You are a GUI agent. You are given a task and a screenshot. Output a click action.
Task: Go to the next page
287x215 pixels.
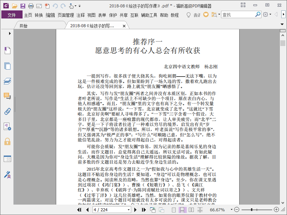coord(136,210)
